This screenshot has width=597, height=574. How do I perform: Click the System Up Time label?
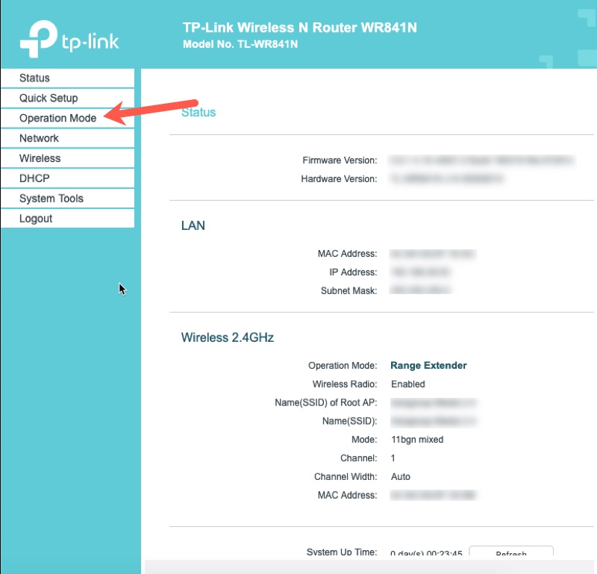(x=342, y=552)
